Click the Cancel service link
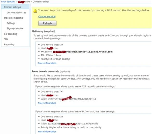152x134 pixels. [x=47, y=16]
